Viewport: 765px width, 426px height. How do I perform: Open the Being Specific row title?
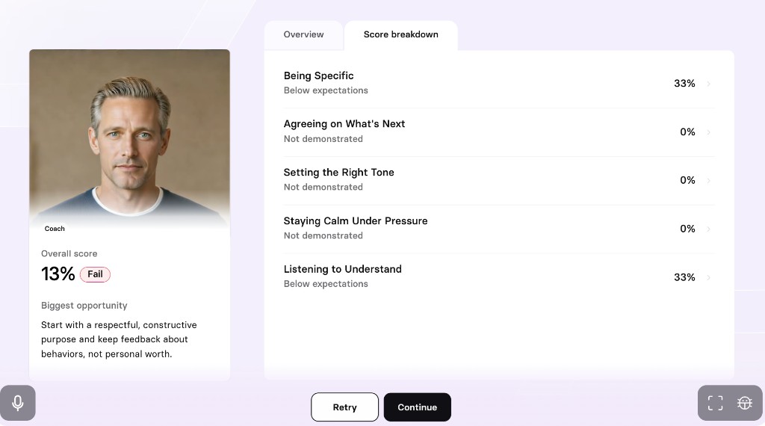coord(318,75)
